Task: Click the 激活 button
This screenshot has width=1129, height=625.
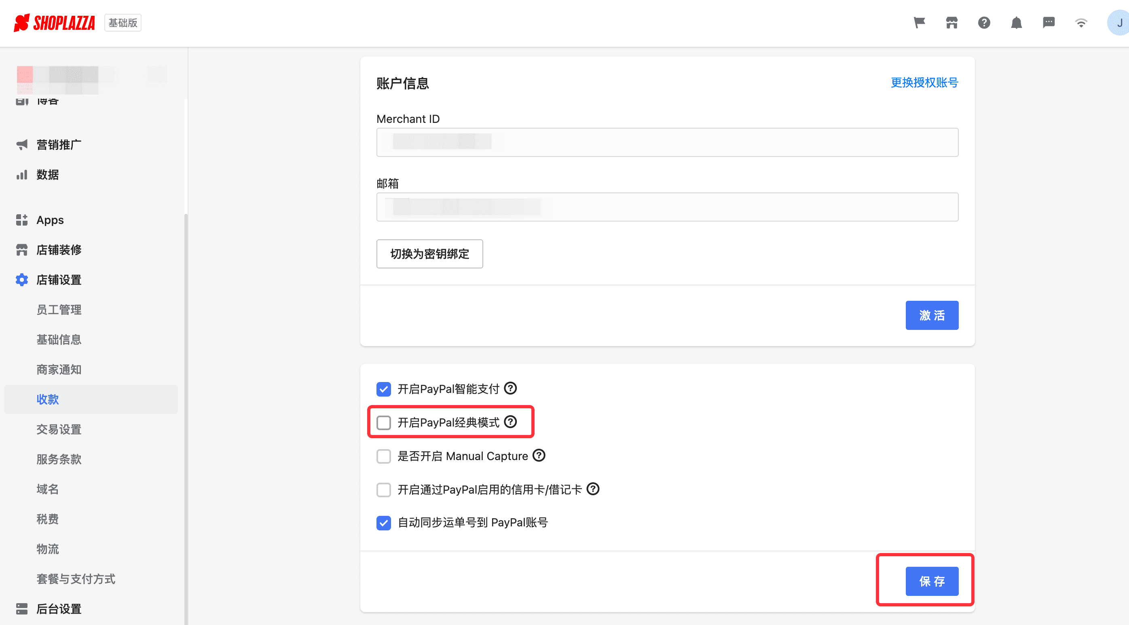Action: click(x=932, y=315)
